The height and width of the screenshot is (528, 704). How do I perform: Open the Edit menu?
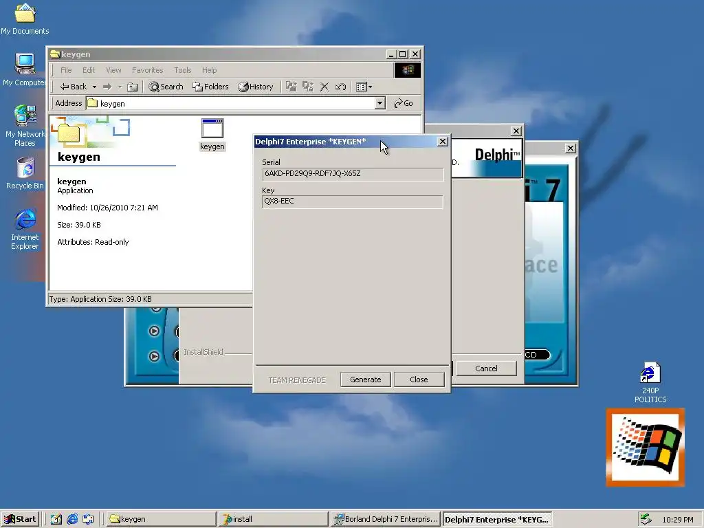pos(89,70)
